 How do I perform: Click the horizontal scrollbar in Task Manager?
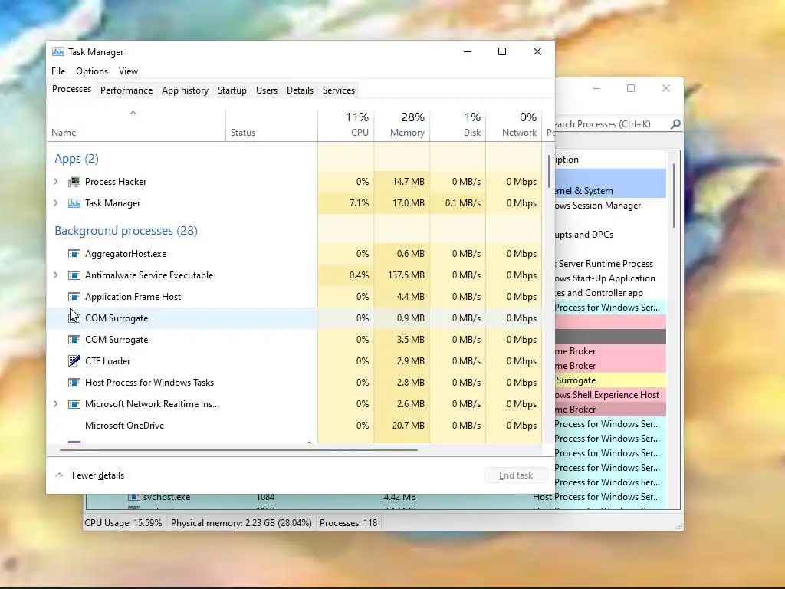pyautogui.click(x=238, y=449)
